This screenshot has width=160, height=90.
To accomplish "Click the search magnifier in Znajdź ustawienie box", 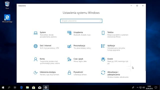I will (x=100, y=21).
